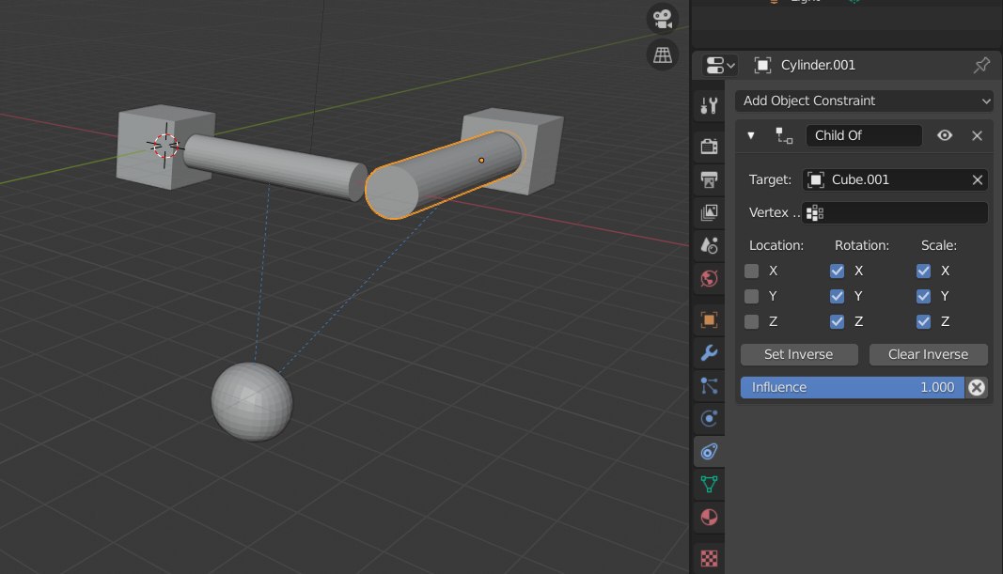Screen dimensions: 1003x574
Task: Toggle the camera view icon in viewport
Action: [x=662, y=19]
